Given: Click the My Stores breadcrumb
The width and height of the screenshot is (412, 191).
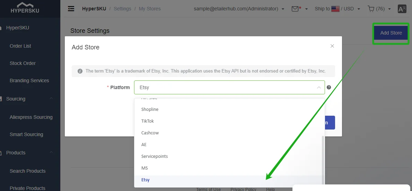Looking at the screenshot, I should 150,9.
